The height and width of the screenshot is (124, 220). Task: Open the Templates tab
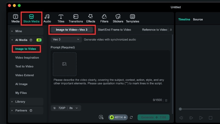[133, 18]
